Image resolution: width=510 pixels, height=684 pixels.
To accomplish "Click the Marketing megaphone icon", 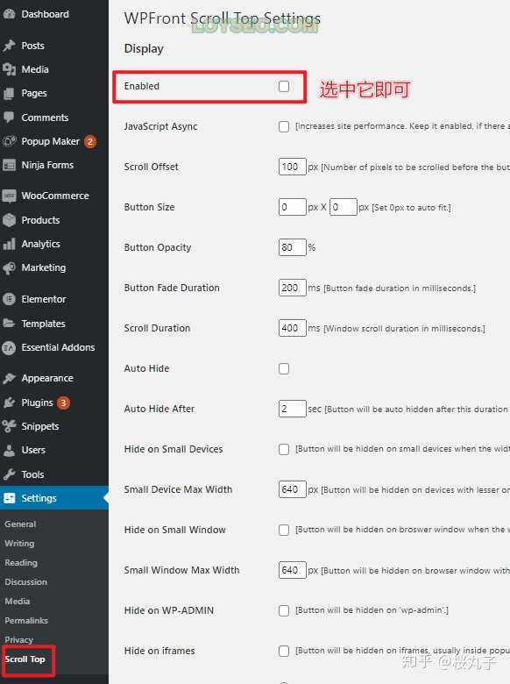I will pyautogui.click(x=9, y=267).
